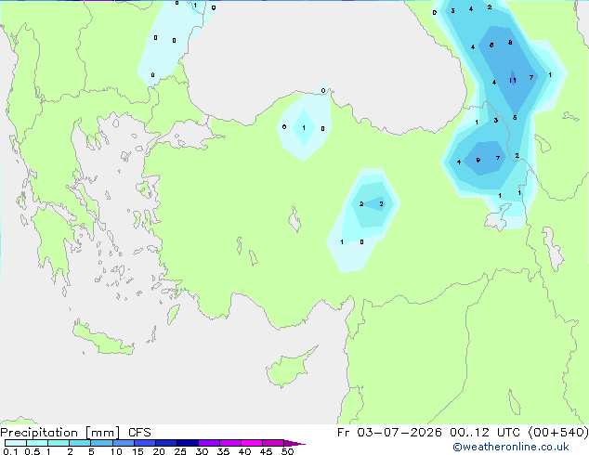Click the 40–45 mm magenta legend swatch

click(252, 443)
